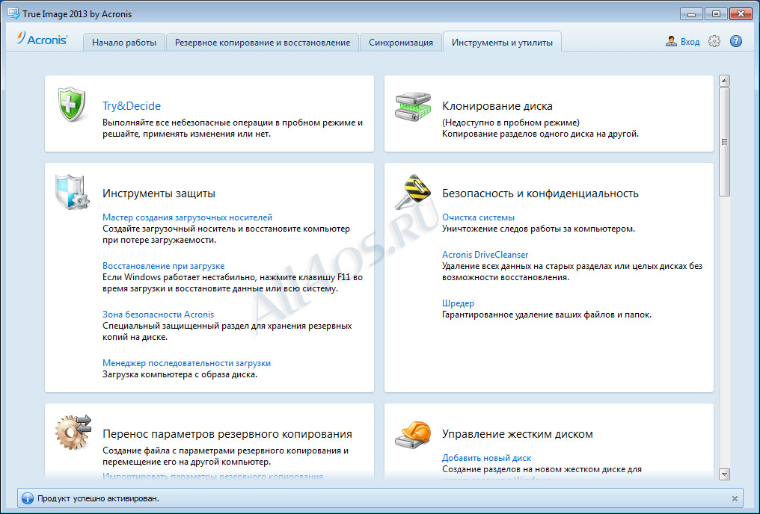760x514 pixels.
Task: Open the Шредер link
Action: 458,303
